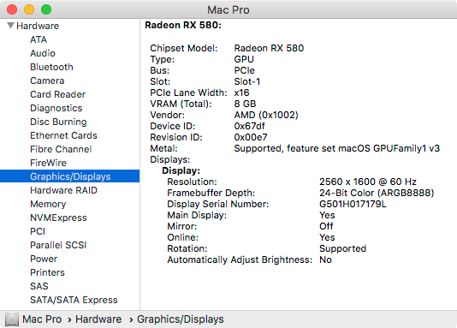Viewport: 457px width, 328px height.
Task: Click the Slot-1 value
Action: pyautogui.click(x=247, y=81)
